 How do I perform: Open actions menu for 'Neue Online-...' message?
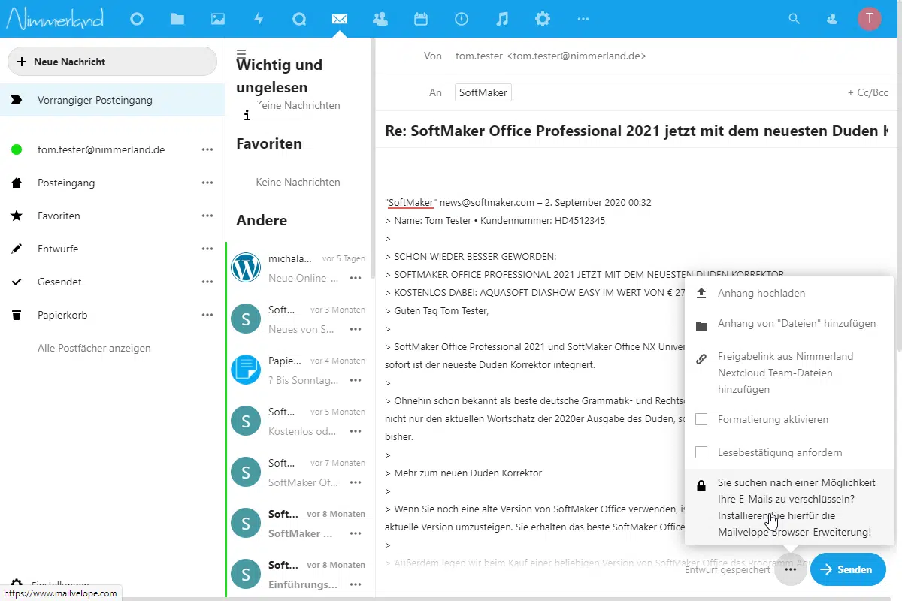pos(356,278)
